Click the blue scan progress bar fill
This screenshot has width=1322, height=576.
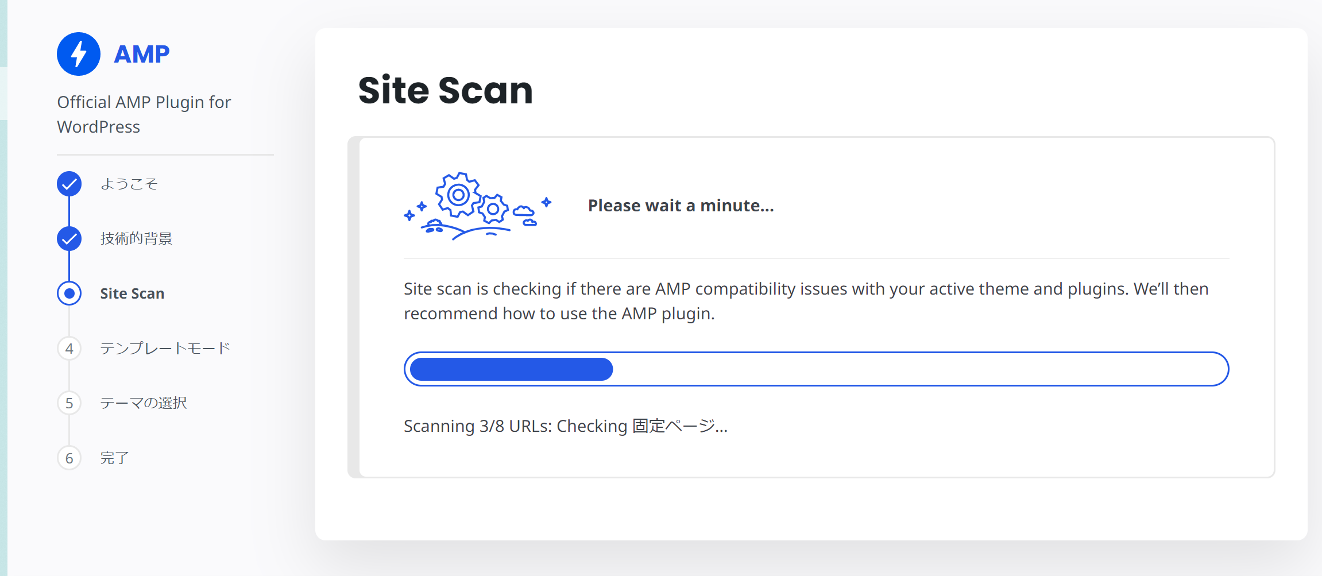pyautogui.click(x=512, y=369)
